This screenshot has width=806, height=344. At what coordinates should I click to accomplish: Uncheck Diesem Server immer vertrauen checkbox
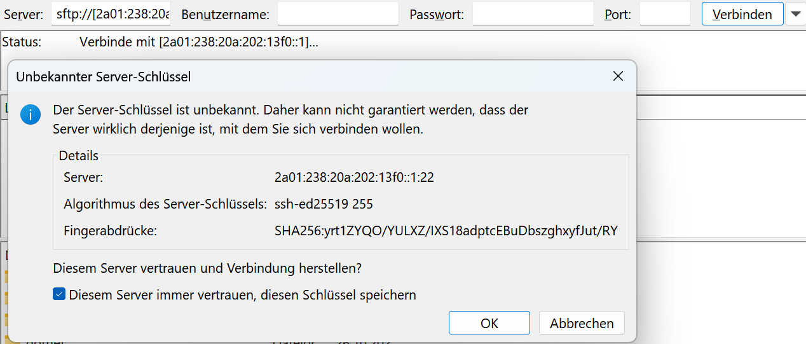pyautogui.click(x=59, y=294)
